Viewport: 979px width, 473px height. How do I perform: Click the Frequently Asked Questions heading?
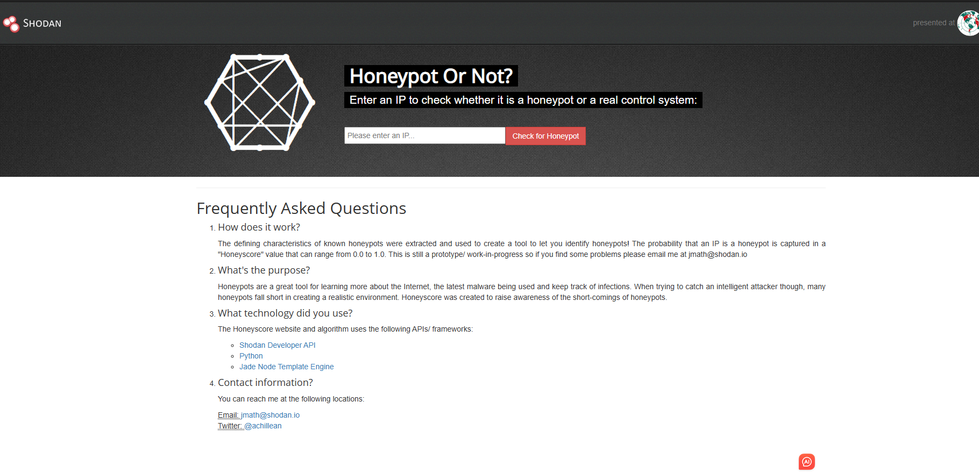coord(301,209)
